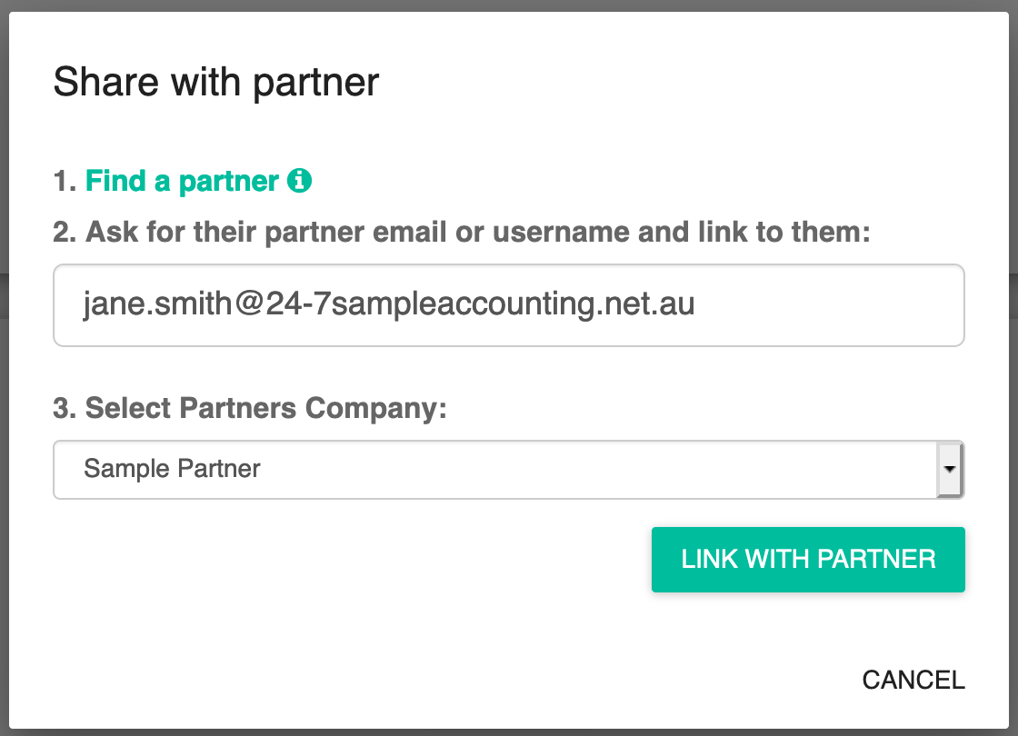This screenshot has height=736, width=1018.
Task: Click the Share with partner dialog title
Action: [215, 83]
